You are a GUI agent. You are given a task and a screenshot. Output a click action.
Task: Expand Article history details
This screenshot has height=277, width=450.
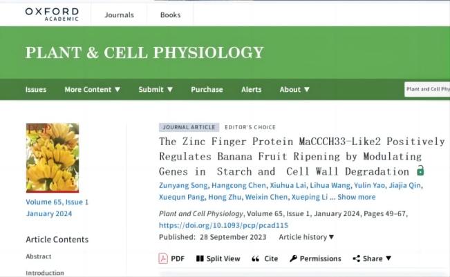tap(306, 237)
